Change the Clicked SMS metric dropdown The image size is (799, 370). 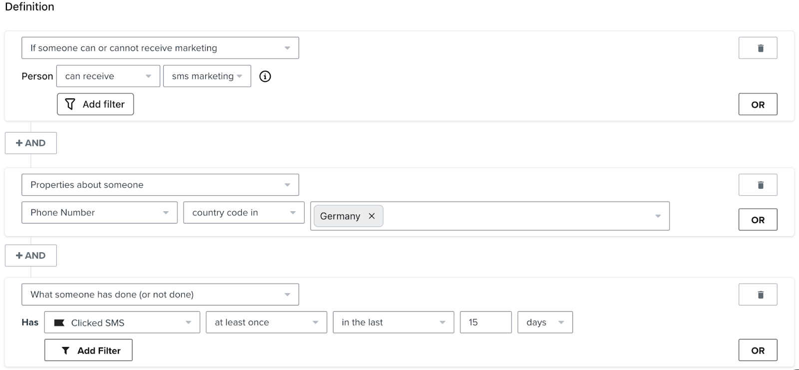[122, 323]
